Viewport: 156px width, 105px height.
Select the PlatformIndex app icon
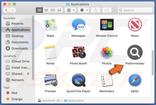click(135, 52)
